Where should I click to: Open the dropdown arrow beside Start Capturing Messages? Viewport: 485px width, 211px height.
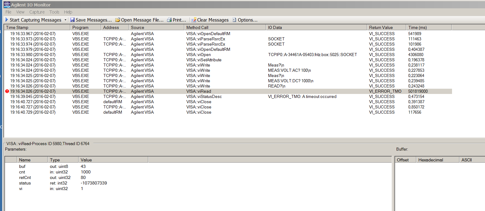click(x=65, y=20)
